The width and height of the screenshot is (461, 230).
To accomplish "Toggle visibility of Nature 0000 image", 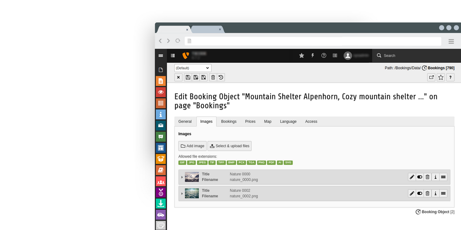I will coord(420,177).
